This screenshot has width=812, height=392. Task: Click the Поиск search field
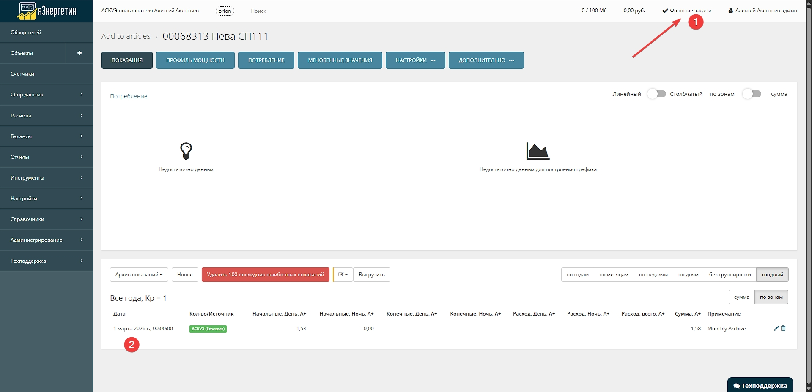[258, 11]
